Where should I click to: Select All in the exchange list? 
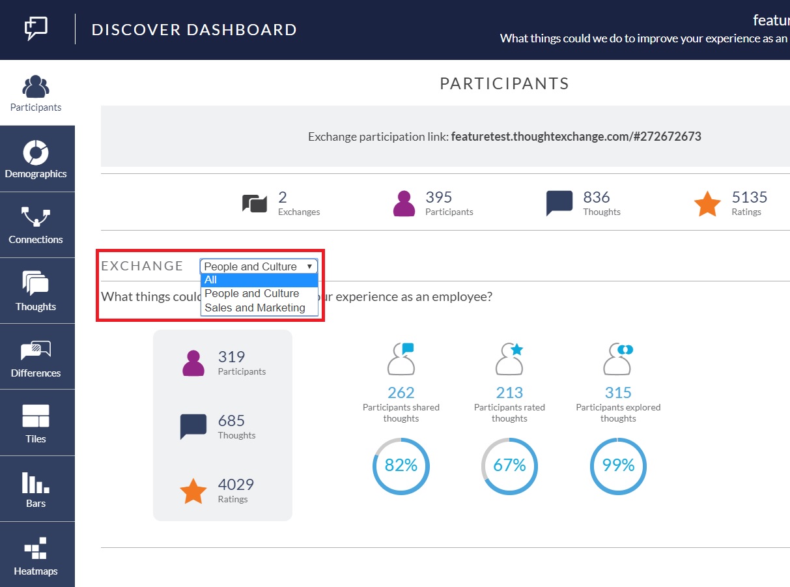click(x=259, y=279)
